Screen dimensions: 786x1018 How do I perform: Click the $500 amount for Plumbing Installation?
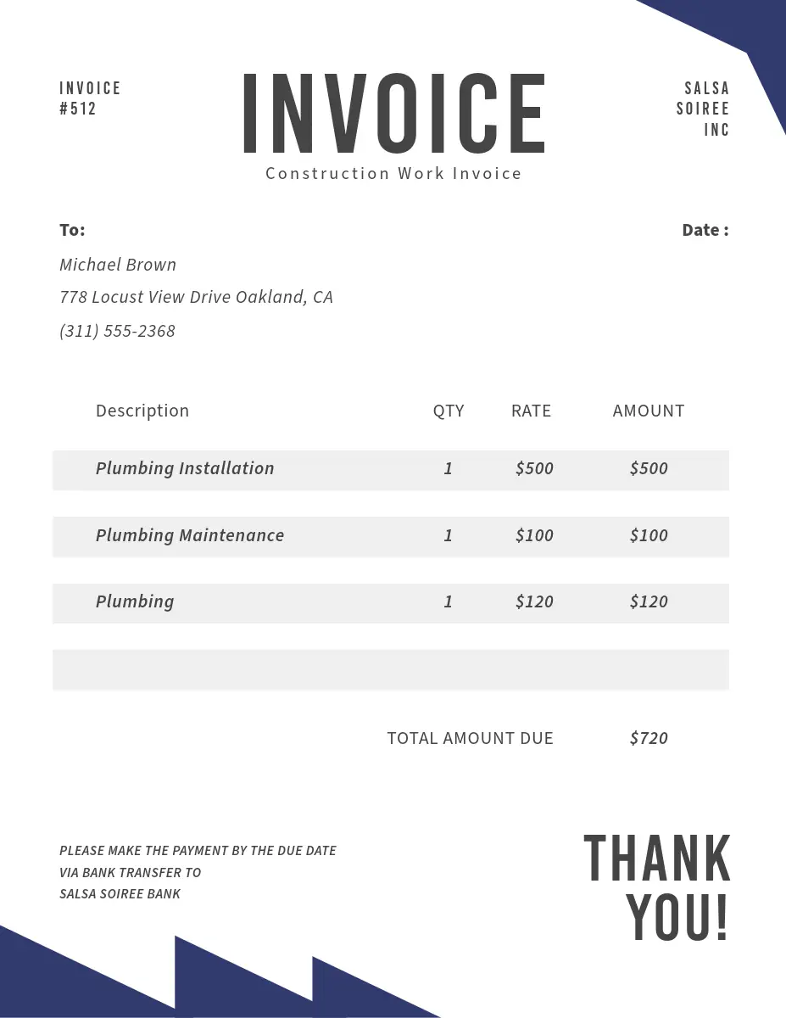pyautogui.click(x=649, y=468)
